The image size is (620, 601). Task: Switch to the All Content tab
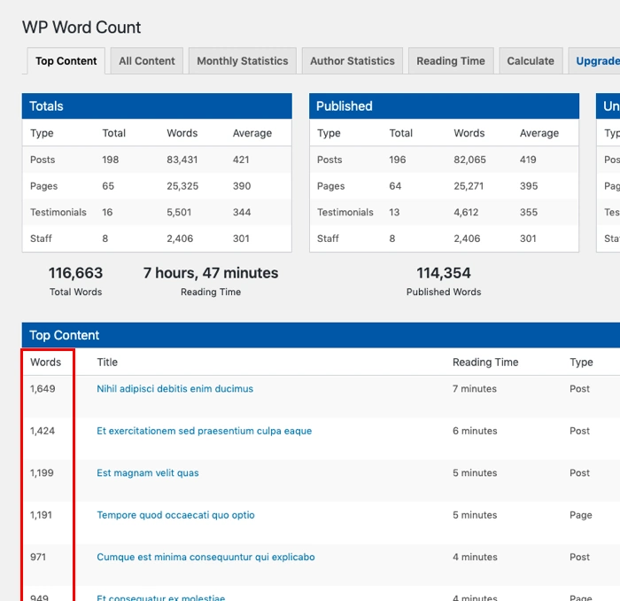coord(147,61)
